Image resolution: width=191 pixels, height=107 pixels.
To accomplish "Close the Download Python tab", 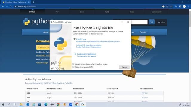I will point(29,2).
